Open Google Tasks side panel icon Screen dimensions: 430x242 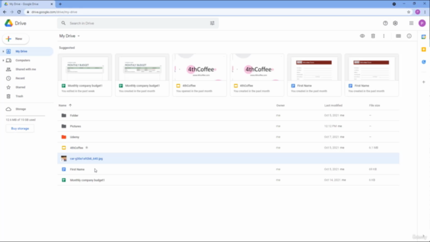424,62
